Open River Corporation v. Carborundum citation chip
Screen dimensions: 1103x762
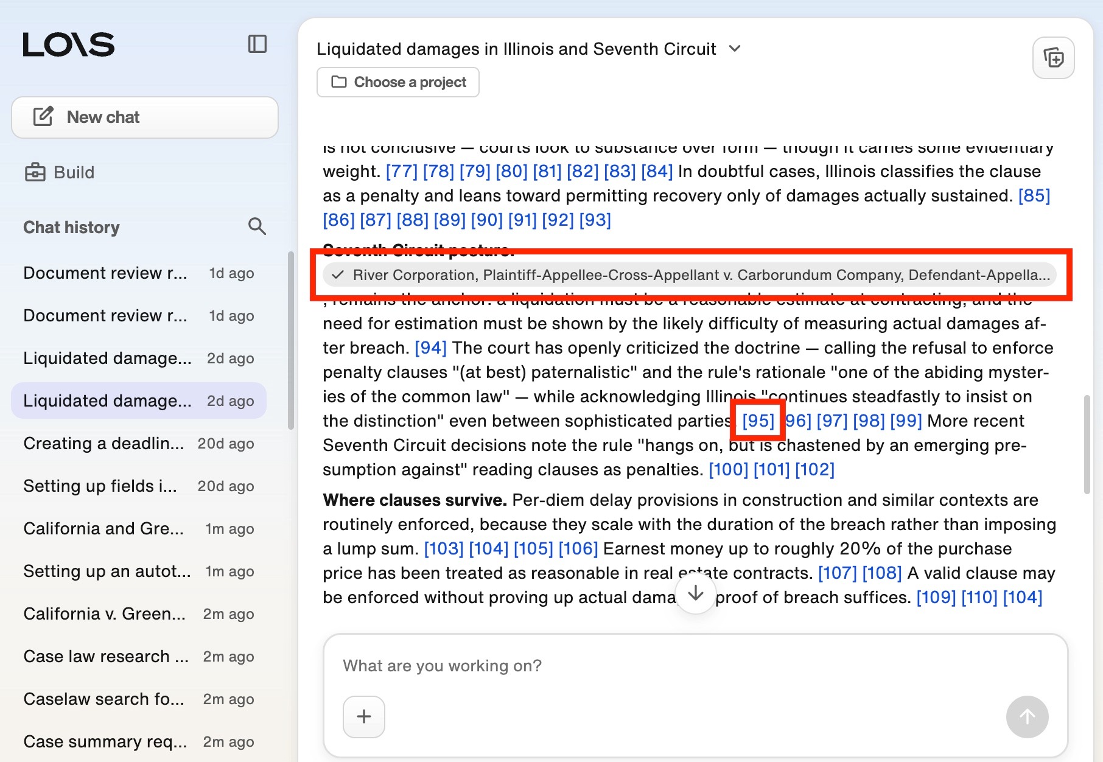(x=690, y=275)
